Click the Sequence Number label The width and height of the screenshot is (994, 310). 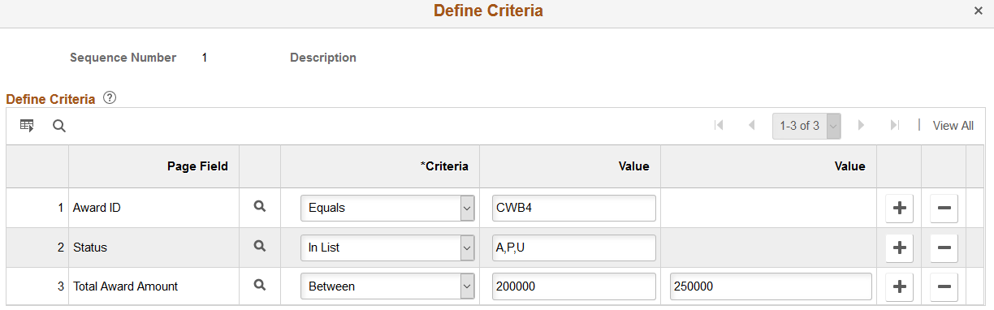pyautogui.click(x=123, y=58)
